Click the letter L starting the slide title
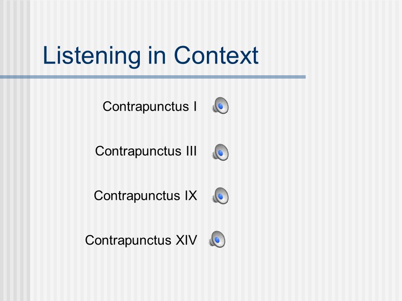Screen dimensions: 402x301 click(x=49, y=55)
